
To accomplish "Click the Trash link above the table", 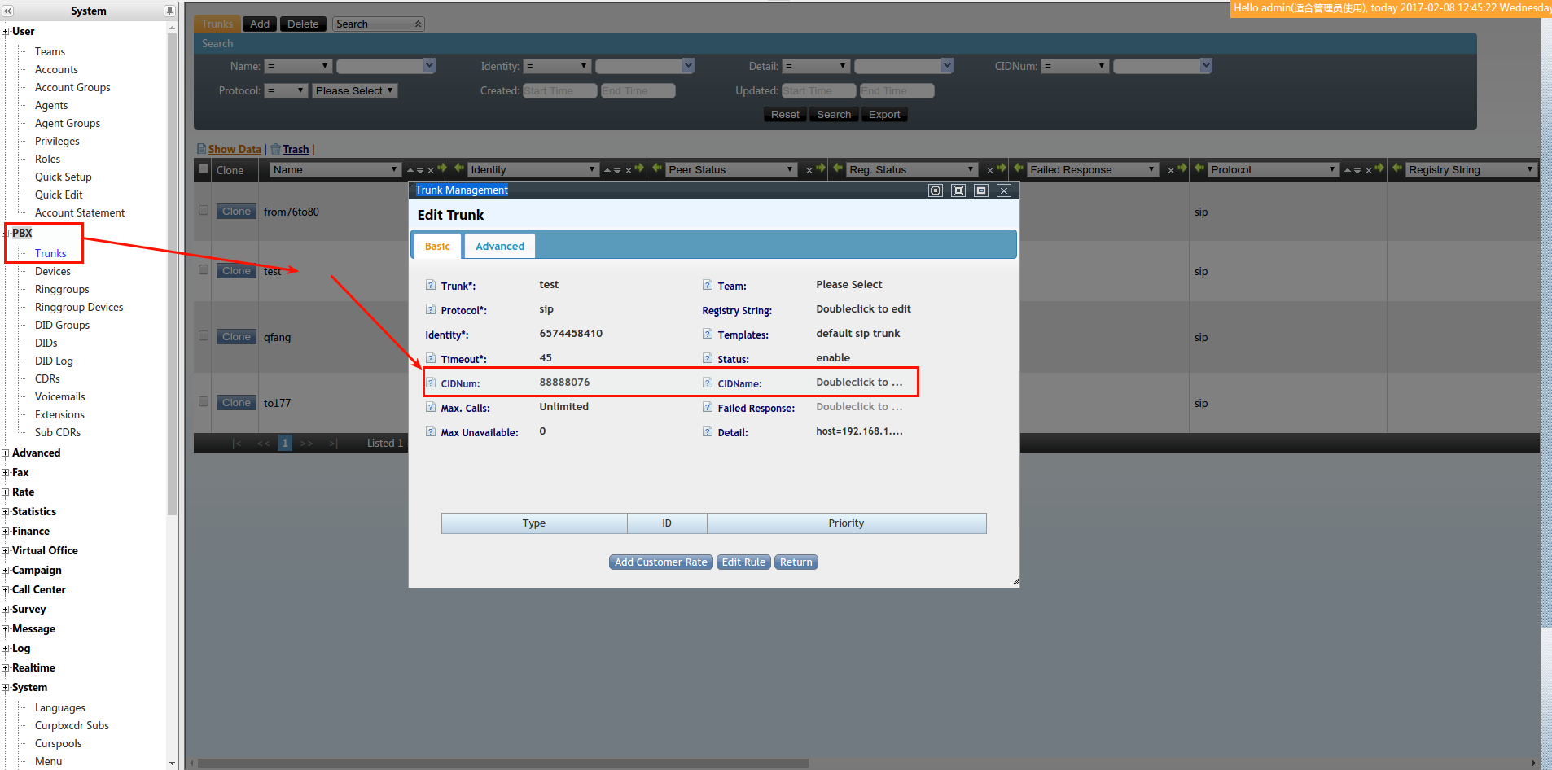I will tap(296, 149).
